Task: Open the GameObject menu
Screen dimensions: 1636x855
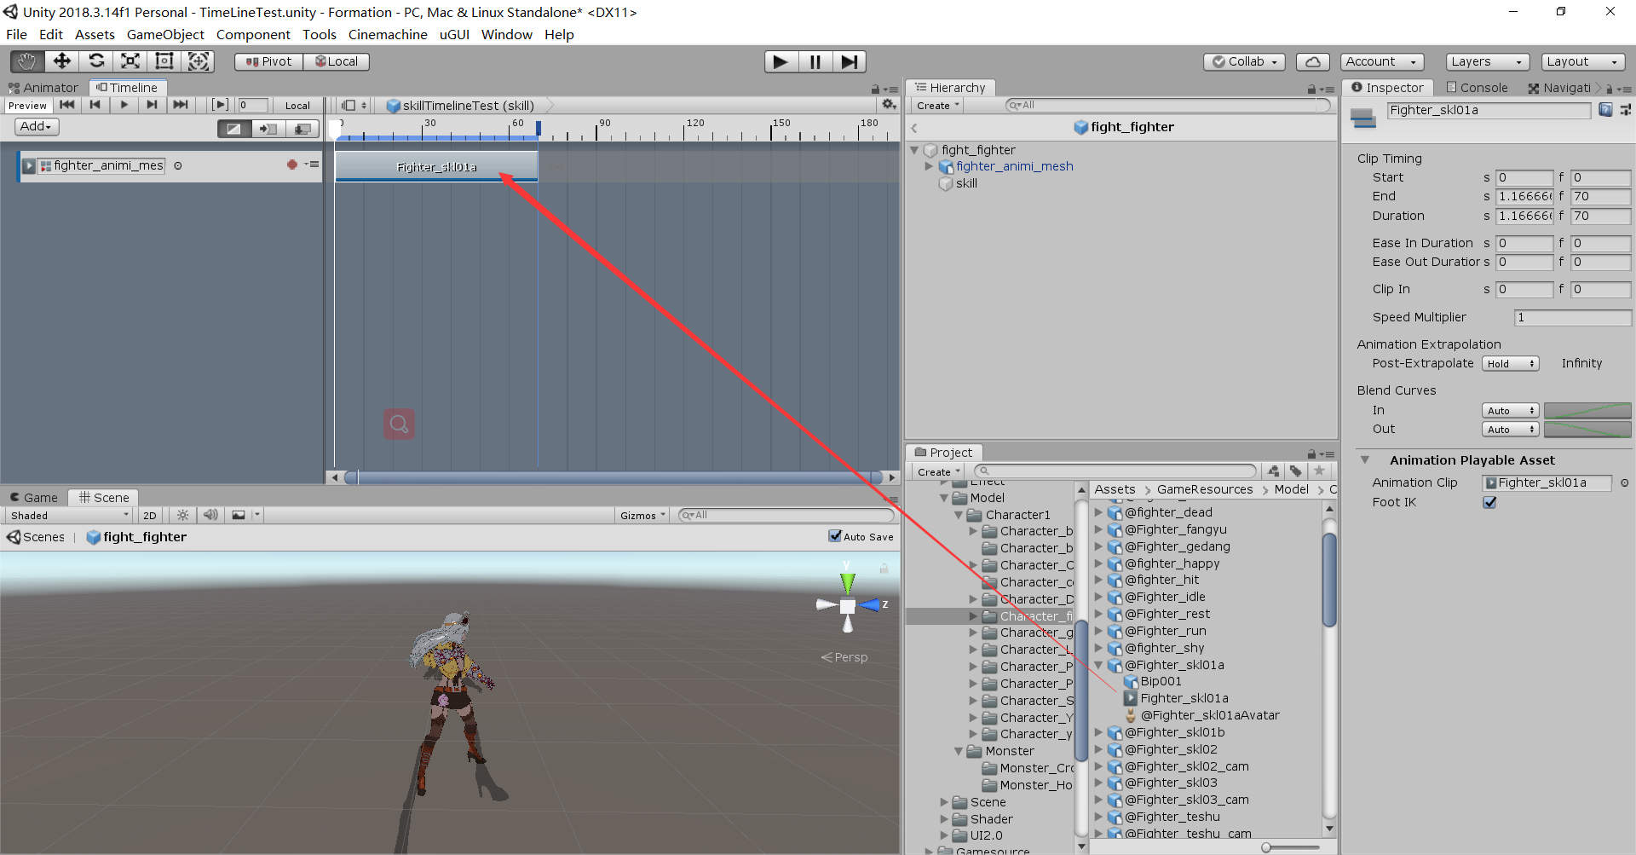Action: tap(165, 34)
